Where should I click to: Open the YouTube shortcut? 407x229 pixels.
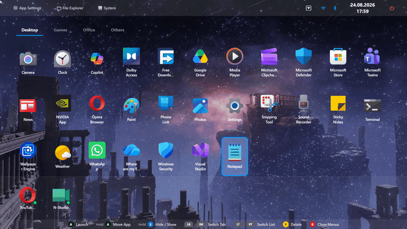(x=28, y=198)
